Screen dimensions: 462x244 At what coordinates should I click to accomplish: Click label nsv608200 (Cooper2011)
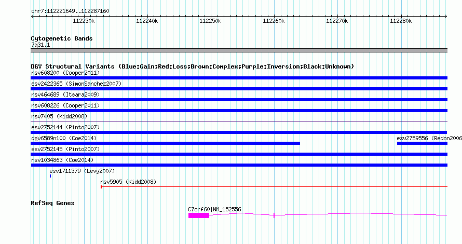pos(65,73)
